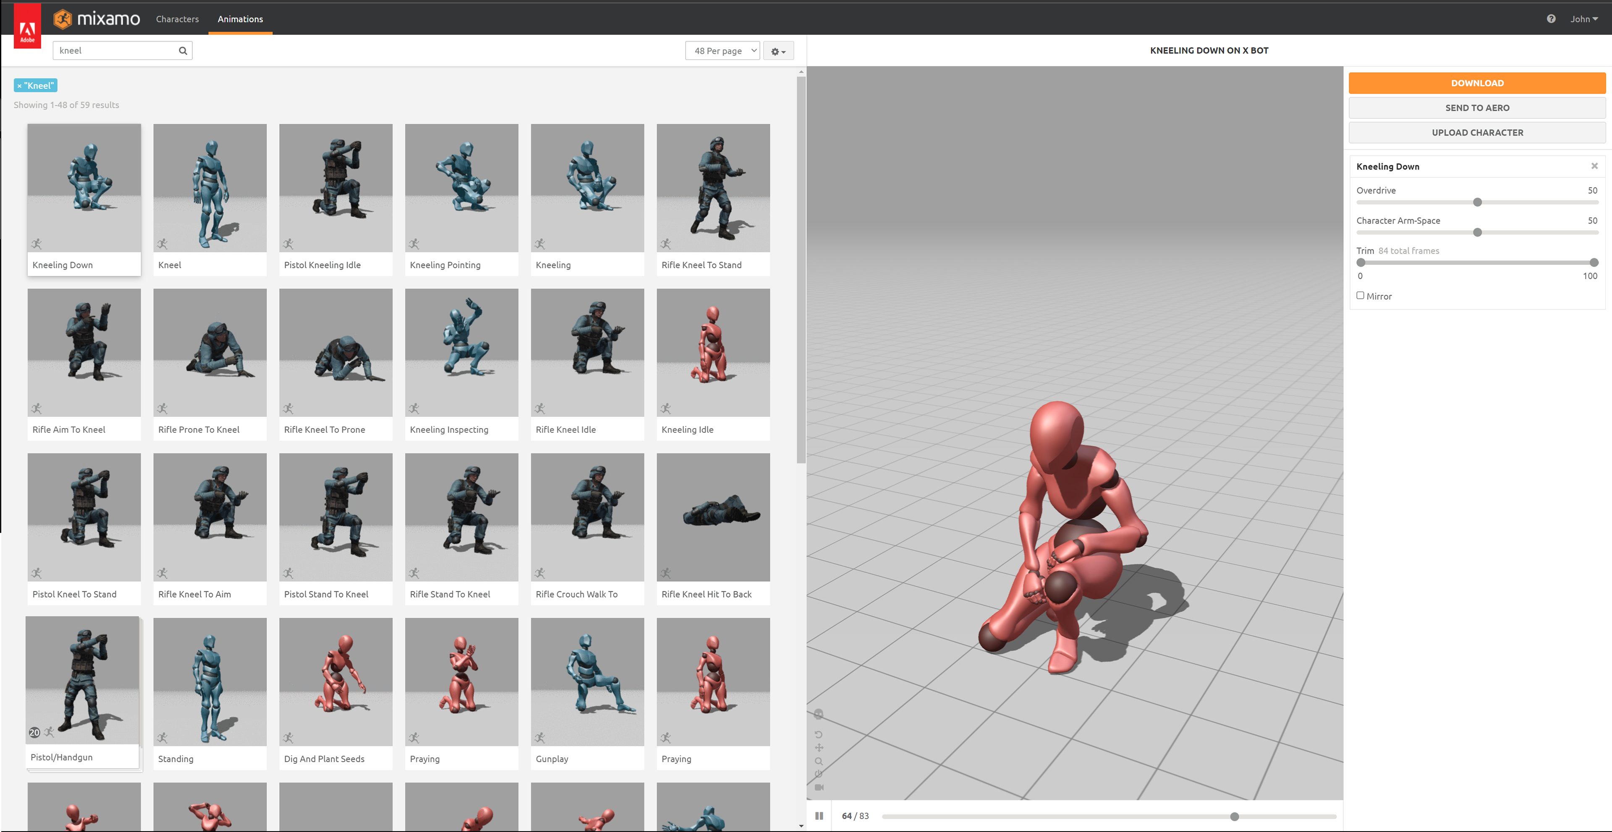This screenshot has width=1612, height=832.
Task: Switch to the Characters tab
Action: point(177,19)
